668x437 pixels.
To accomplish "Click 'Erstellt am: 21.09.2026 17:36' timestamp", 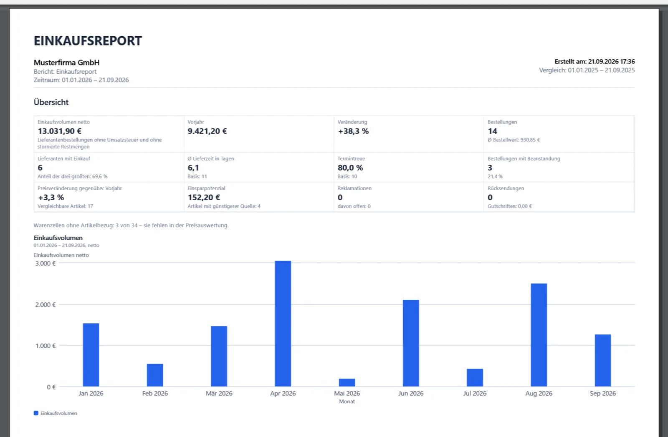I will [595, 61].
